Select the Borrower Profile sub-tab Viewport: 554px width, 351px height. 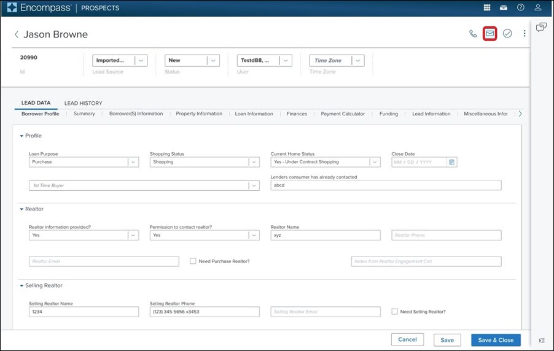pos(41,114)
